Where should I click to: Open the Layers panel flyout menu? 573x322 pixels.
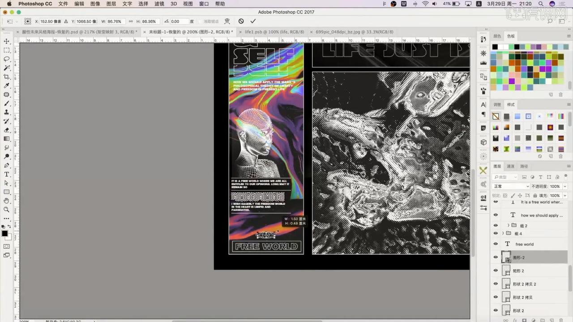569,166
